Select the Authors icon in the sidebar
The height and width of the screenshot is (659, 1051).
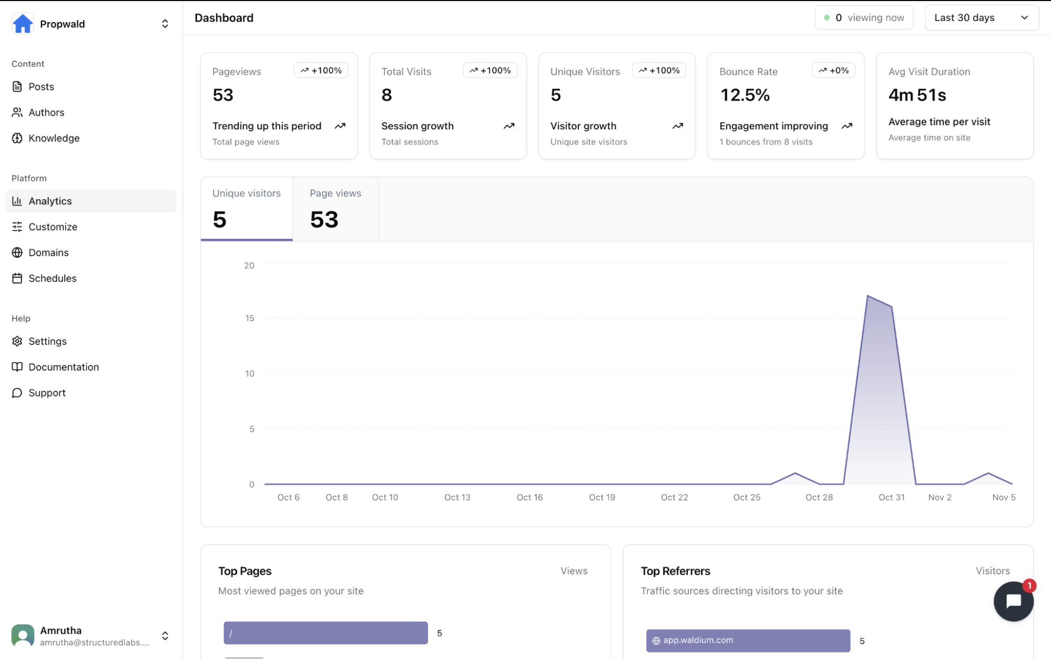click(x=17, y=112)
